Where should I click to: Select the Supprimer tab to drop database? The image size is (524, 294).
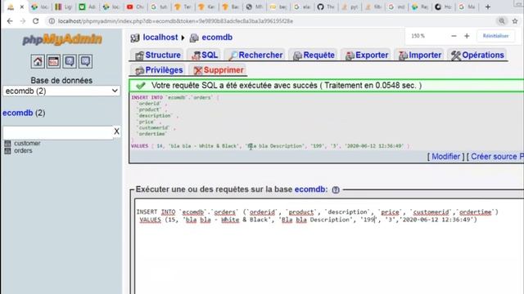click(219, 70)
